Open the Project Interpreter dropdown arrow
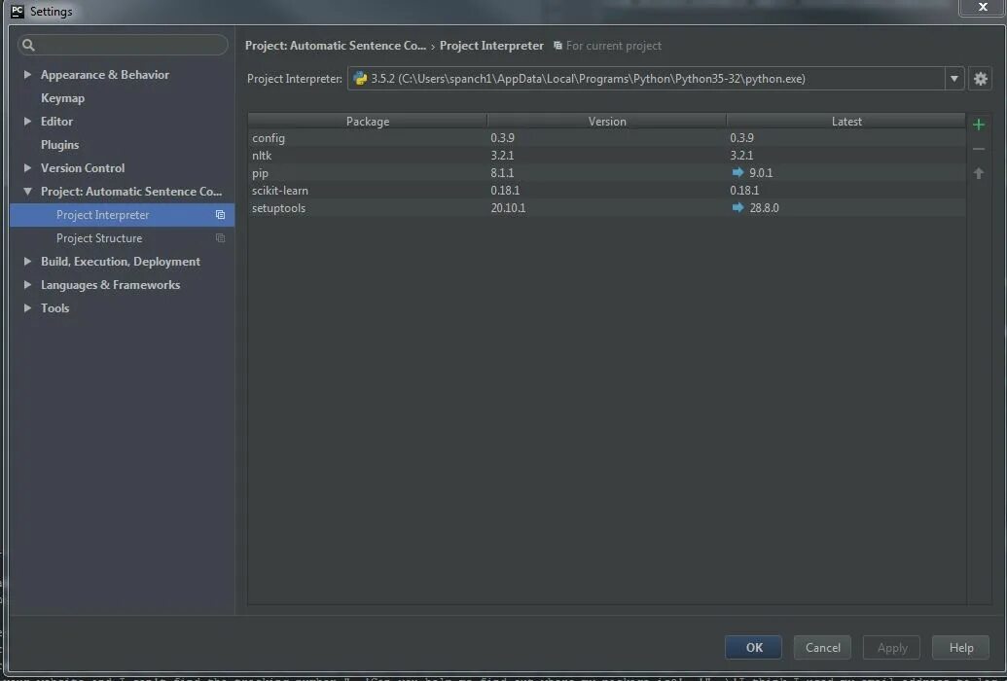The height and width of the screenshot is (681, 1007). point(954,79)
